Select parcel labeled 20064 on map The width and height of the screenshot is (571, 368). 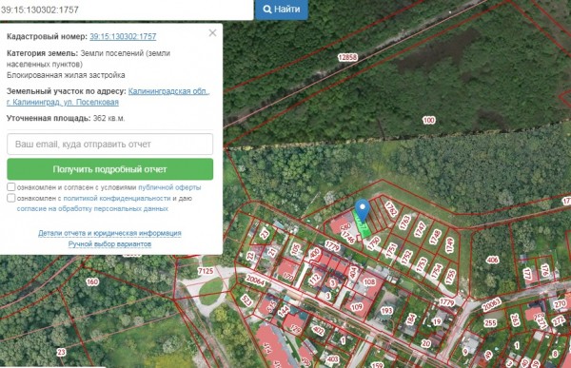[x=255, y=280]
